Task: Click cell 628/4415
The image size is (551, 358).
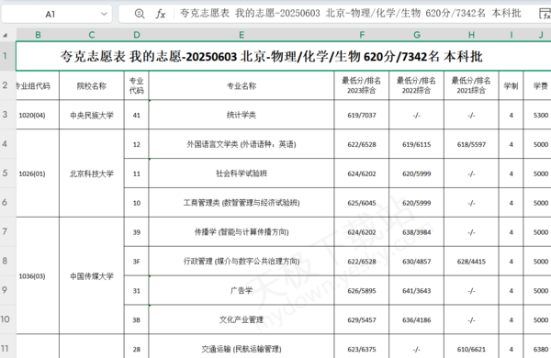Action: [472, 262]
